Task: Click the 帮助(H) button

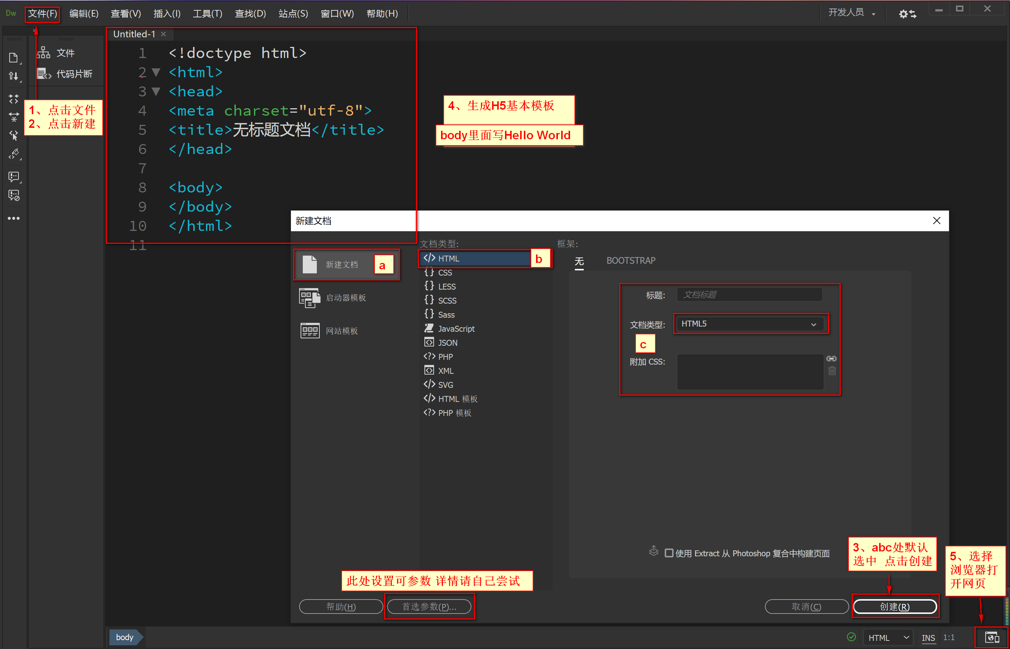Action: tap(341, 607)
